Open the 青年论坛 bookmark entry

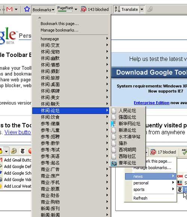click(x=128, y=163)
